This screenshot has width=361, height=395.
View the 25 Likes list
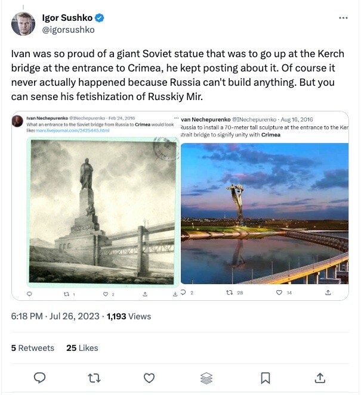82,348
